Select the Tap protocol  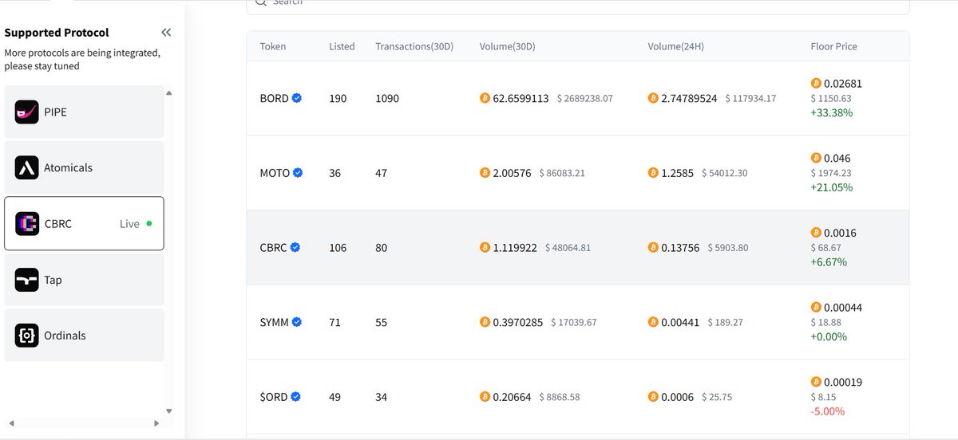coord(84,280)
